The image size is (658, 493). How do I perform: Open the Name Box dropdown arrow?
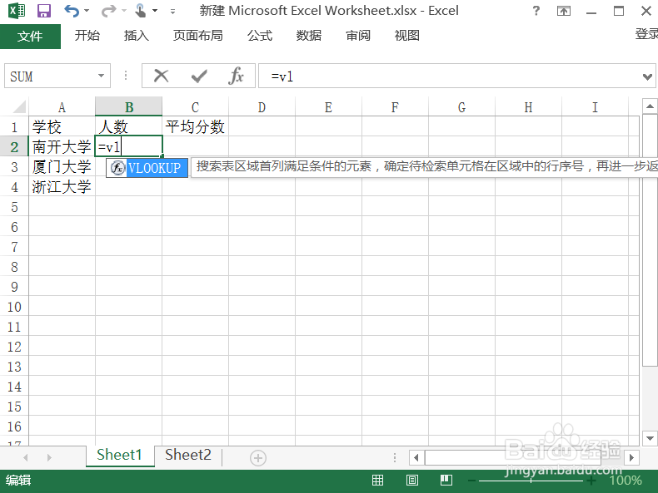pos(101,76)
